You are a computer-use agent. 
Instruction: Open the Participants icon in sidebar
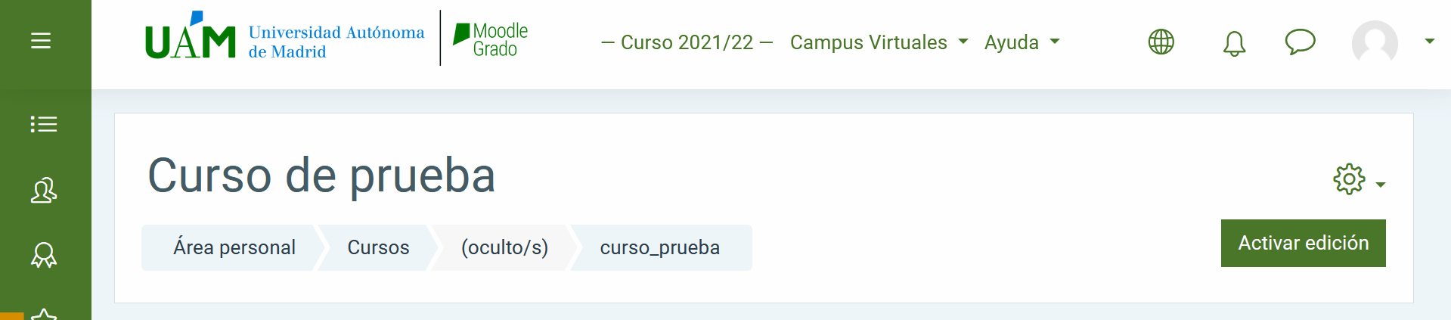tap(44, 191)
